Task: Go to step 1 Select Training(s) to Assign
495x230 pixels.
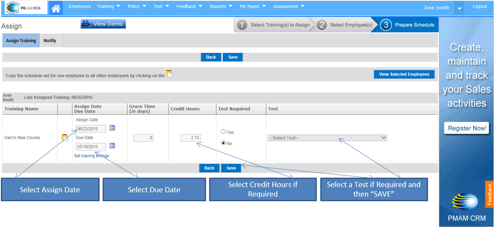Action: [x=273, y=25]
